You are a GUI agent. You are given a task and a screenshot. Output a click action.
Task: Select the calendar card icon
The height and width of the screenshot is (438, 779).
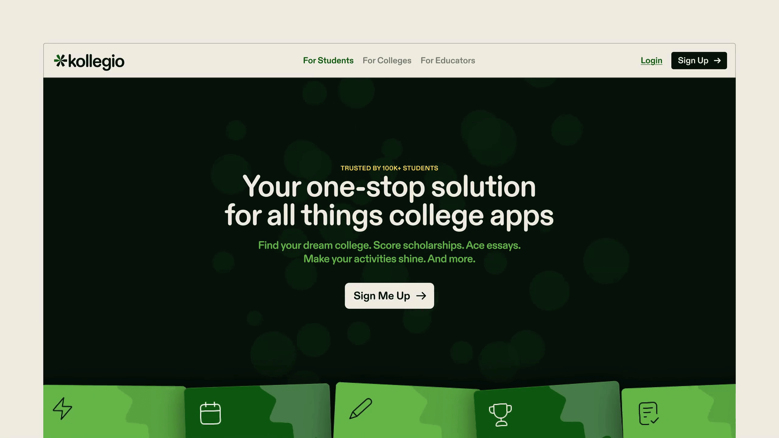[210, 413]
